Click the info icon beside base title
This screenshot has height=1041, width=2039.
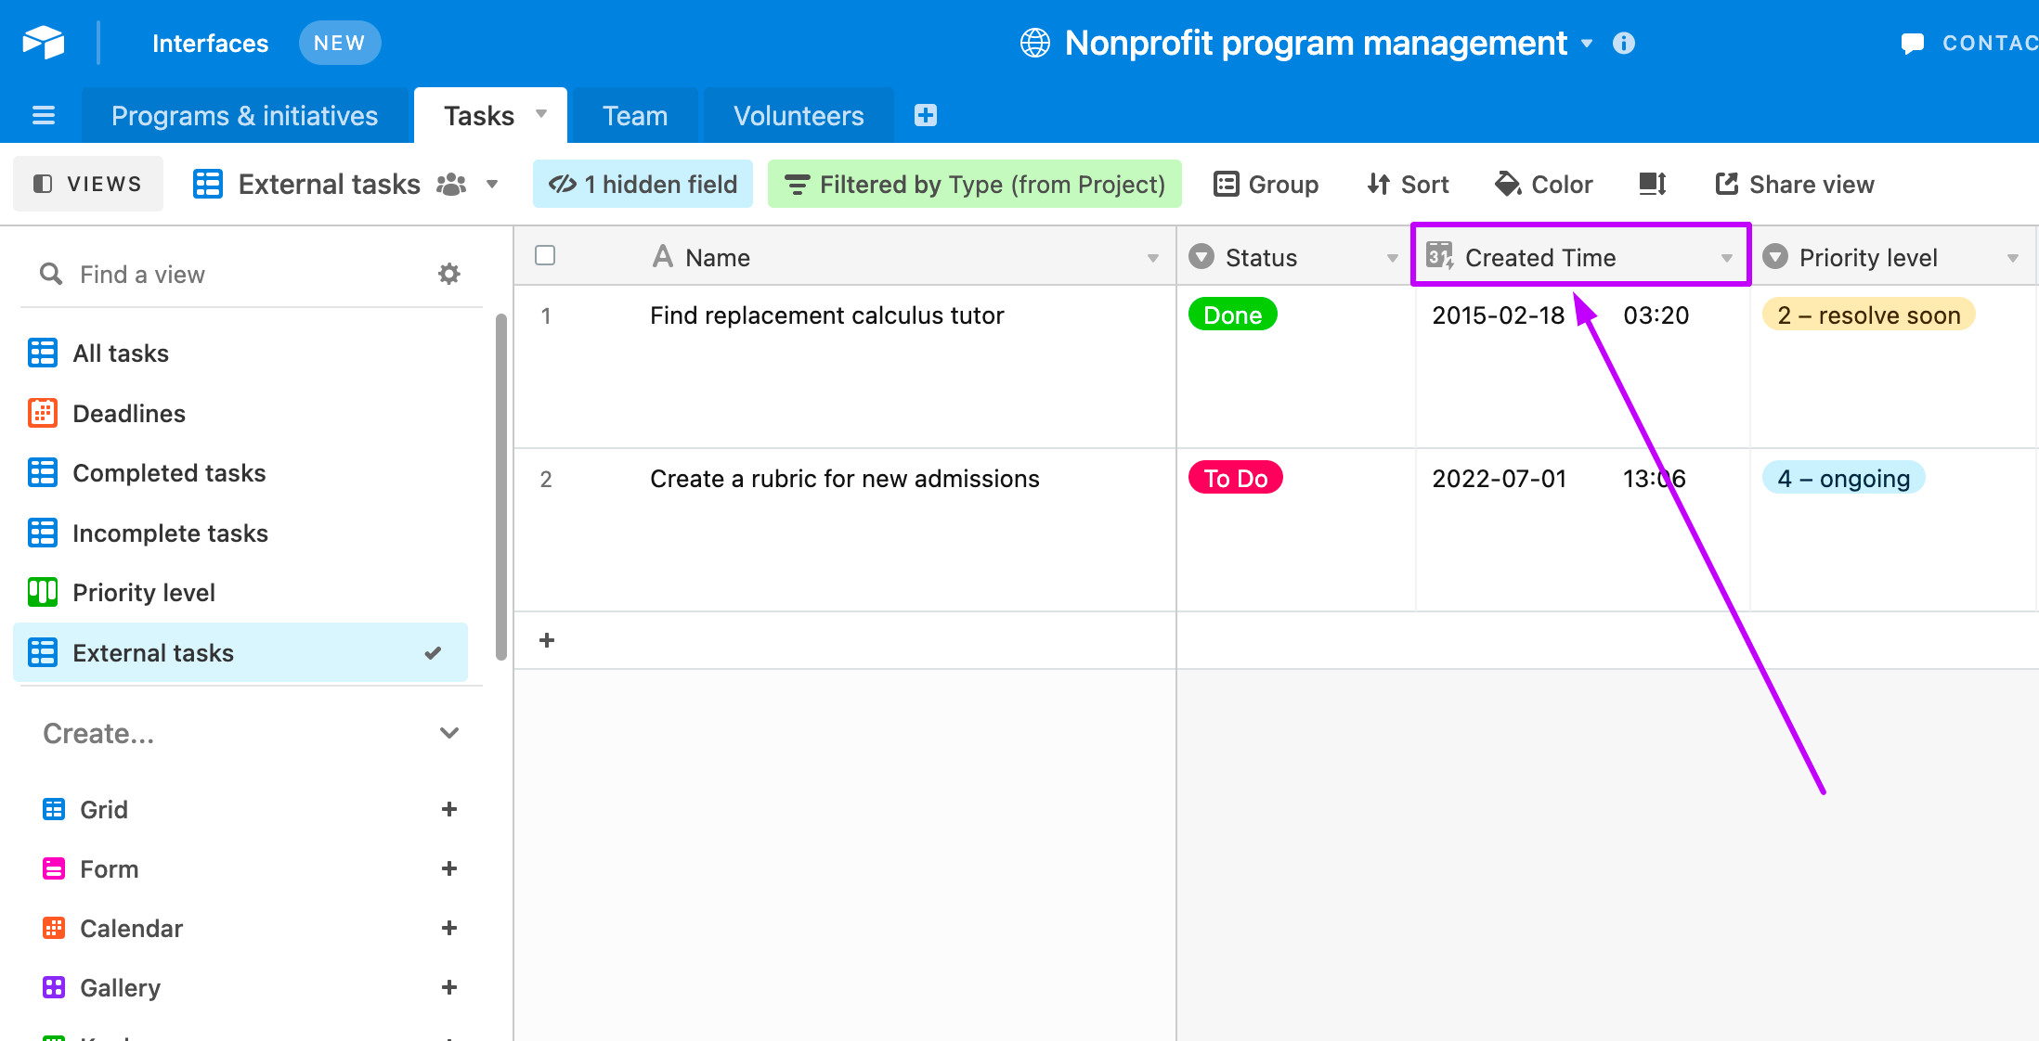click(1624, 44)
